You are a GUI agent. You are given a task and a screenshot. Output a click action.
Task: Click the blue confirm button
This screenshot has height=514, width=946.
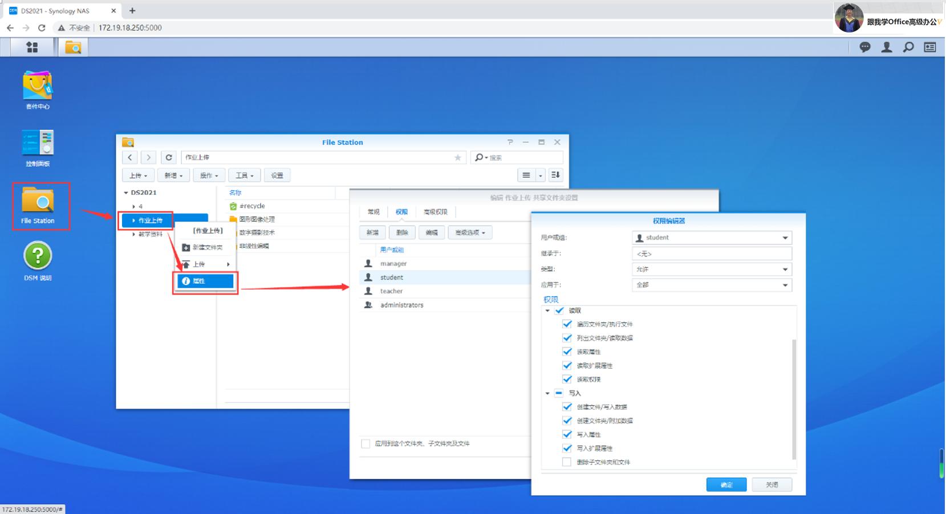[726, 484]
